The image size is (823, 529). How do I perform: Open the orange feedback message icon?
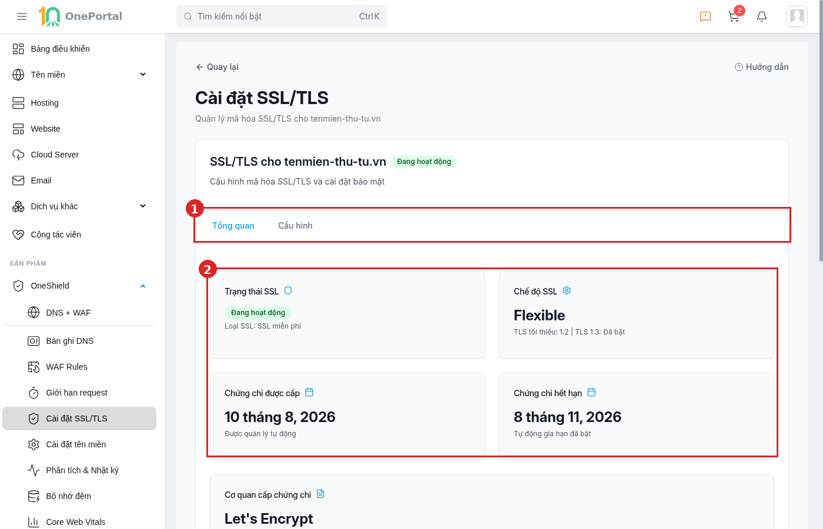tap(705, 16)
